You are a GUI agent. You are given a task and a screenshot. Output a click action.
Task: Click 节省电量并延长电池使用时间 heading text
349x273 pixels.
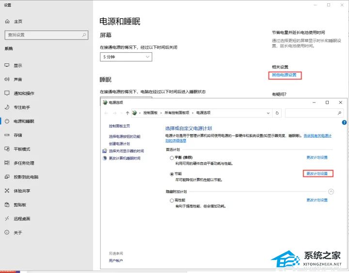[298, 32]
